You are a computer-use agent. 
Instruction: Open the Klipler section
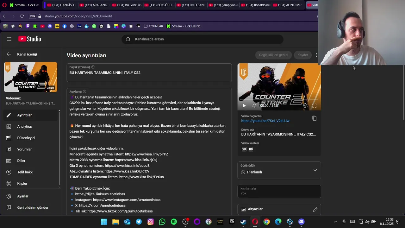31,184
